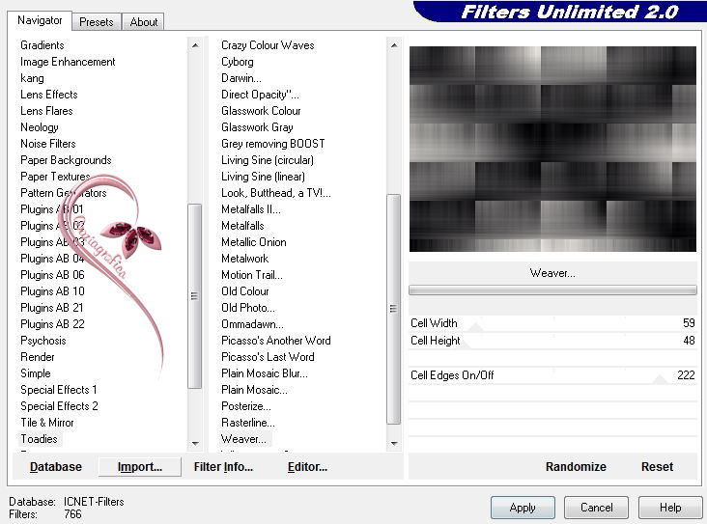This screenshot has width=707, height=524.
Task: Click the Weaver preview image
Action: pyautogui.click(x=552, y=149)
